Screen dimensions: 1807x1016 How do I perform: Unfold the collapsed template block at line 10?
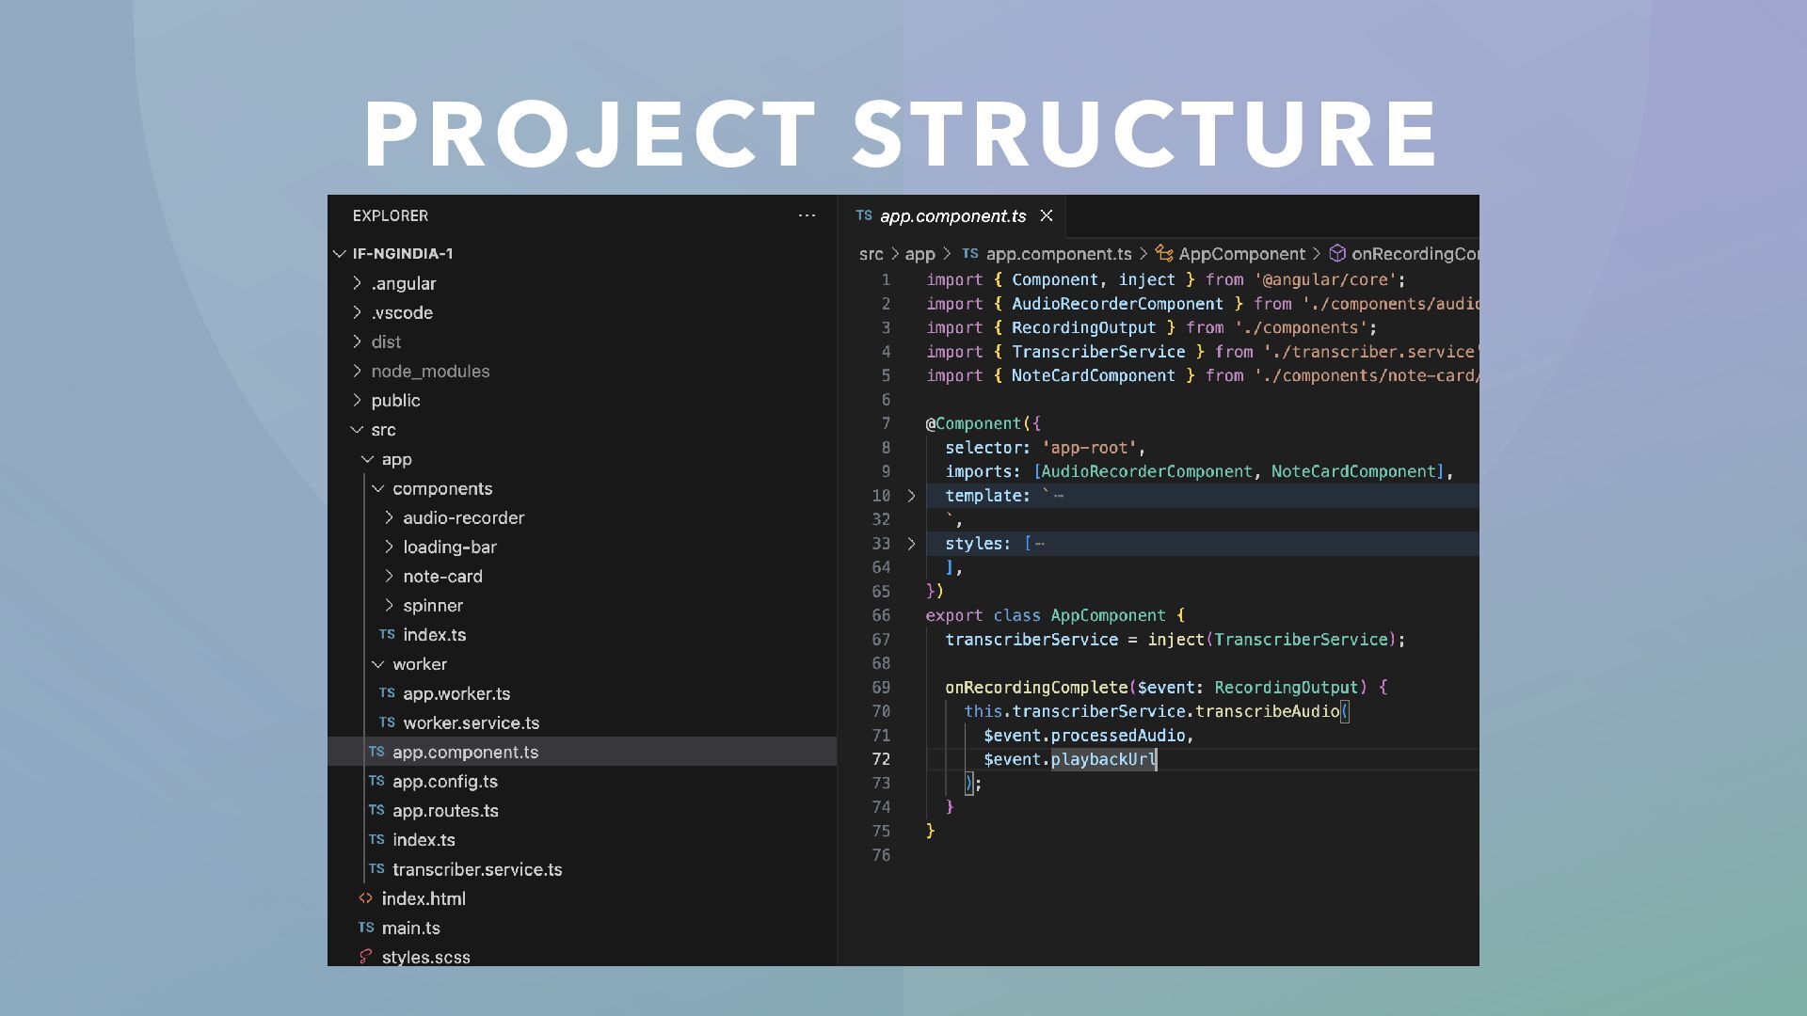pos(911,496)
